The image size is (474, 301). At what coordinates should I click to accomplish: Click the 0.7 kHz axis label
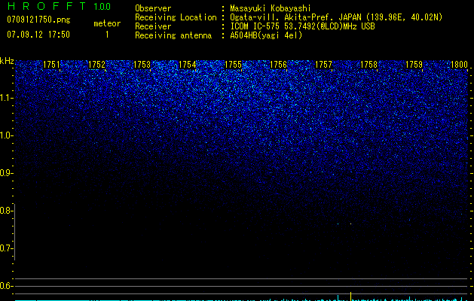(x=6, y=248)
